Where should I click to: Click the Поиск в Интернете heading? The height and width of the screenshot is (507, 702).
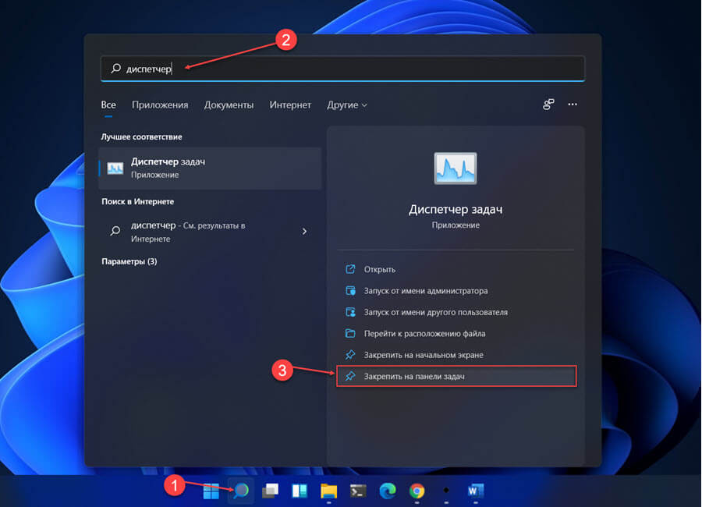[x=138, y=201]
